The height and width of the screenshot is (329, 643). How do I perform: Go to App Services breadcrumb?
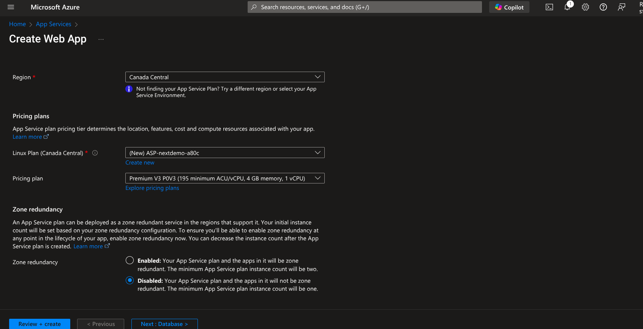[x=54, y=24]
